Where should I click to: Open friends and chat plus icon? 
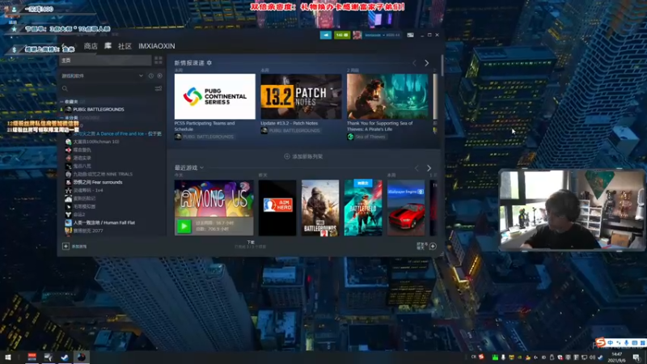pyautogui.click(x=433, y=247)
